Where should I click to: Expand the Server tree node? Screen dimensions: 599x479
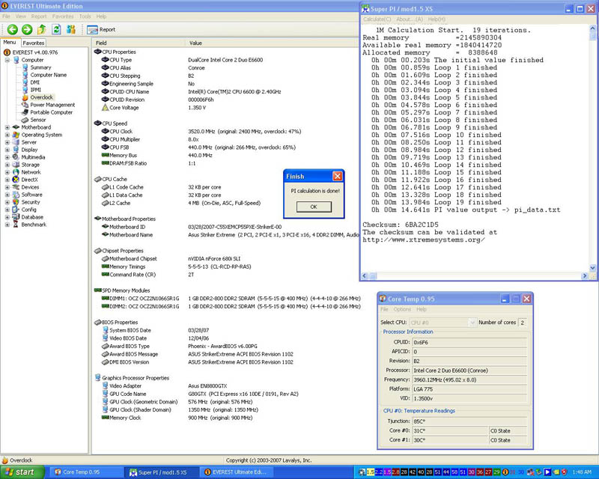tap(7, 142)
